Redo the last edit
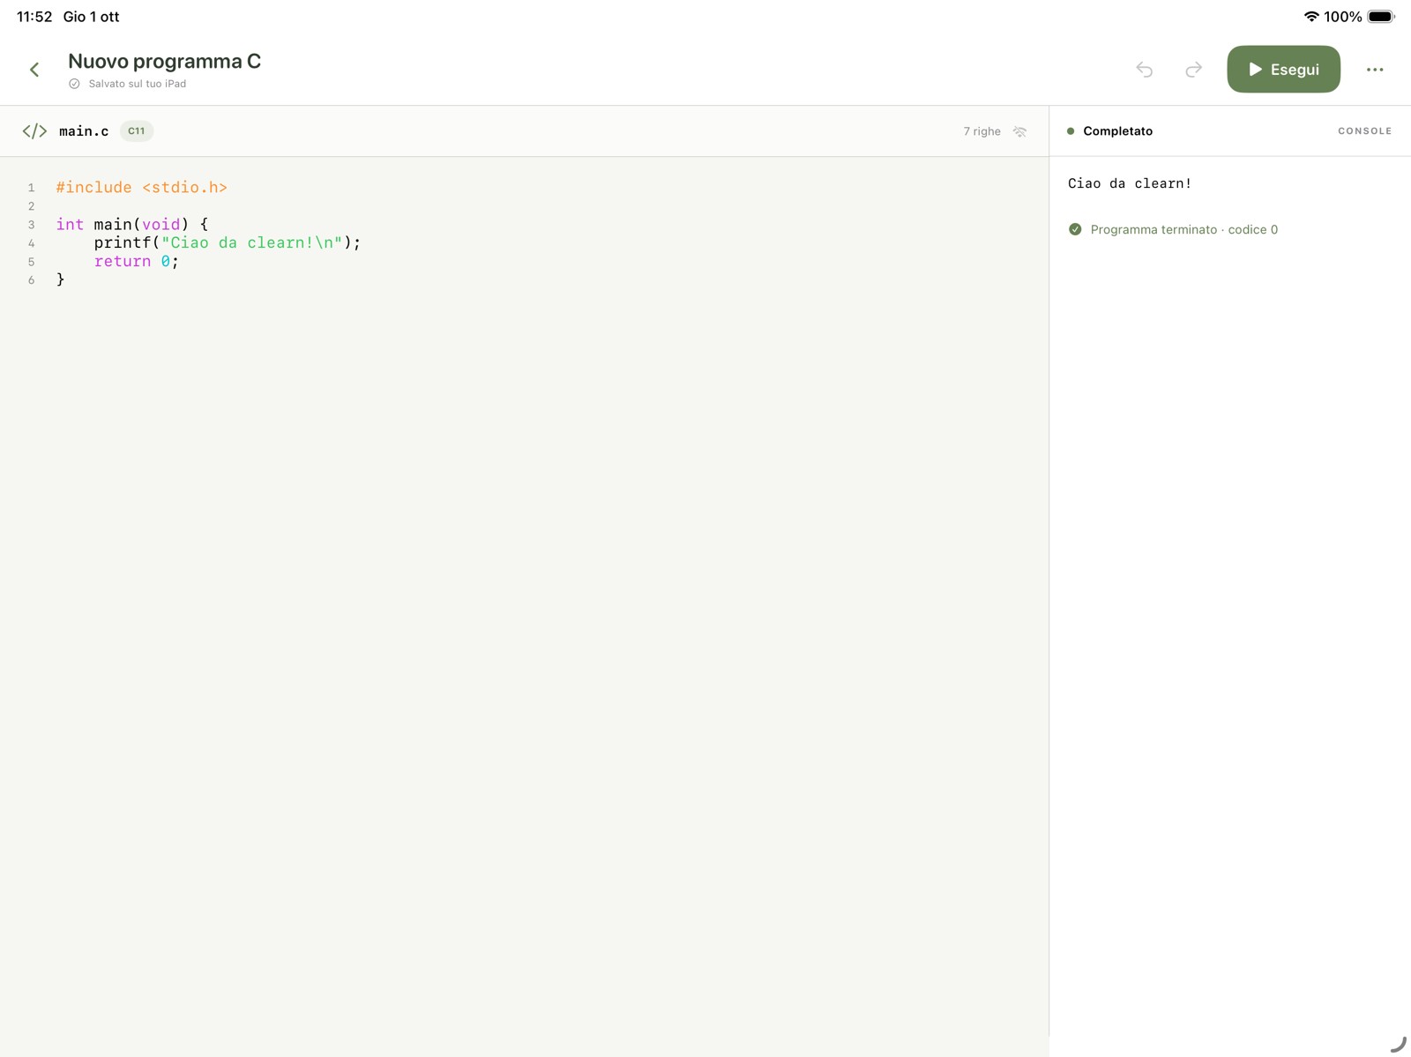Screen dimensions: 1411x1057 pos(1193,69)
